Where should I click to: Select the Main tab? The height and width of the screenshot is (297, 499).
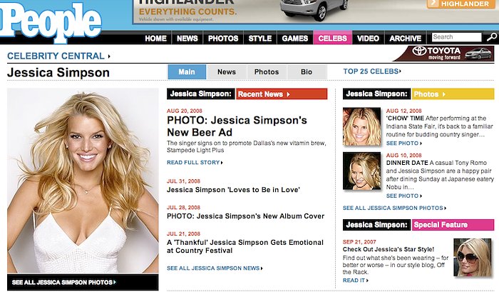tap(187, 71)
